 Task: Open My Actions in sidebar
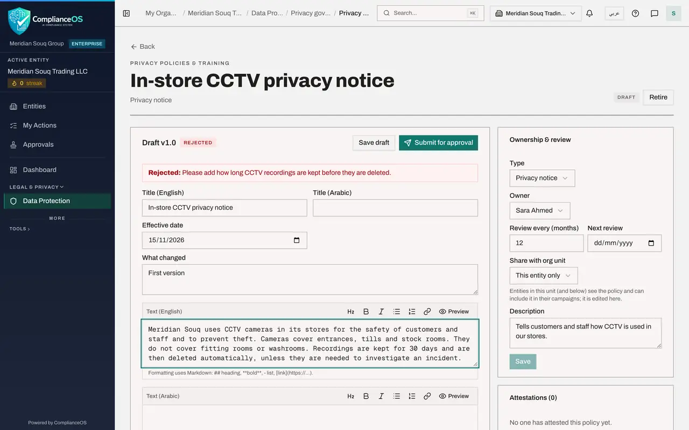[x=58, y=125]
